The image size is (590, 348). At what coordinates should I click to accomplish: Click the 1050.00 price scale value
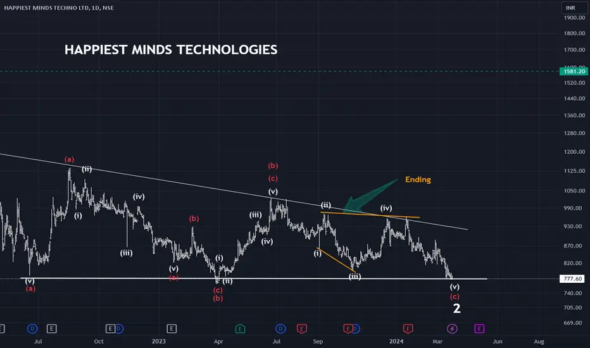point(575,190)
